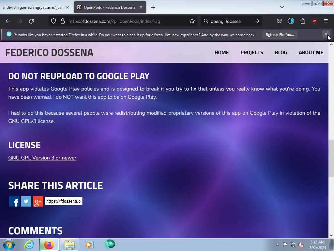334x251 pixels.
Task: Open Save to Pocket icon
Action: click(x=279, y=21)
